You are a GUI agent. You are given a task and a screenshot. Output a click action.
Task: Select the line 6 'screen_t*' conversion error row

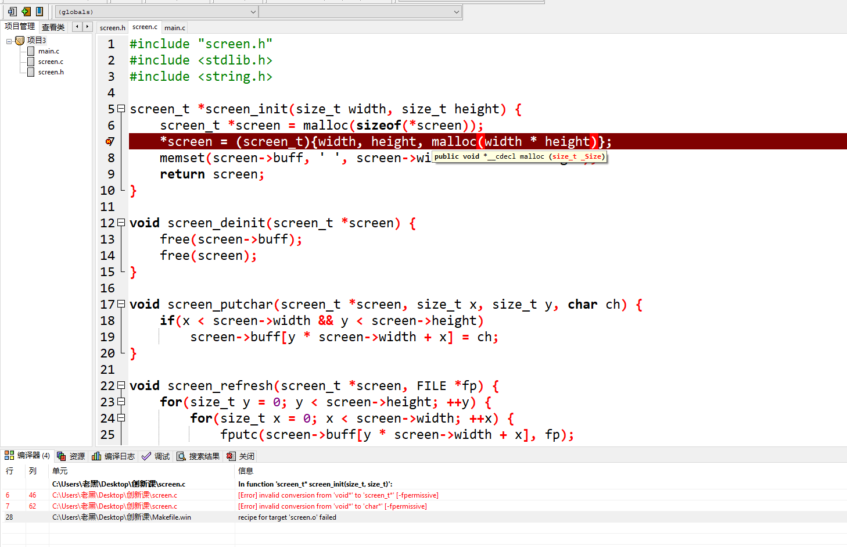point(423,495)
